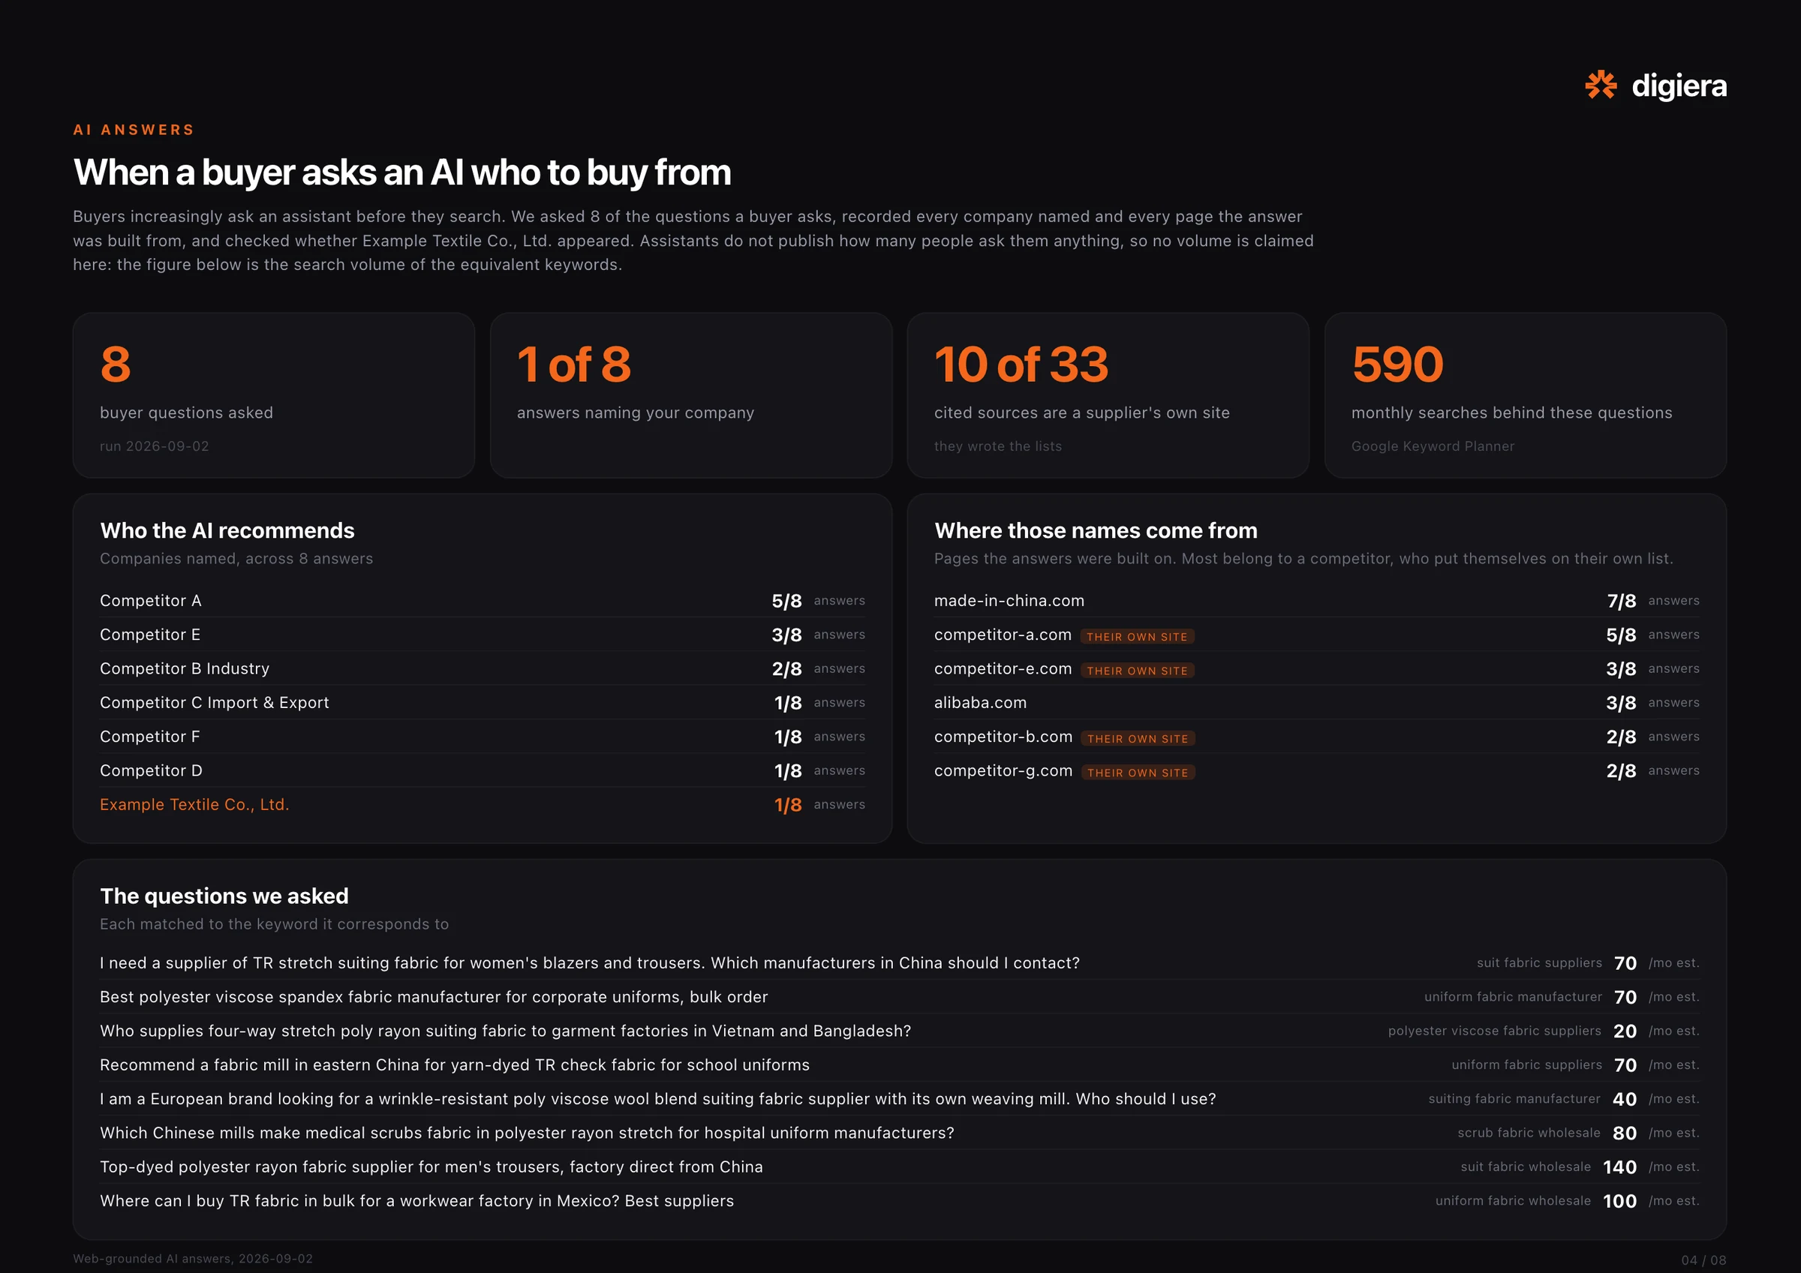Click question about corporate uniforms bulk order
This screenshot has height=1273, width=1801.
[x=434, y=997]
